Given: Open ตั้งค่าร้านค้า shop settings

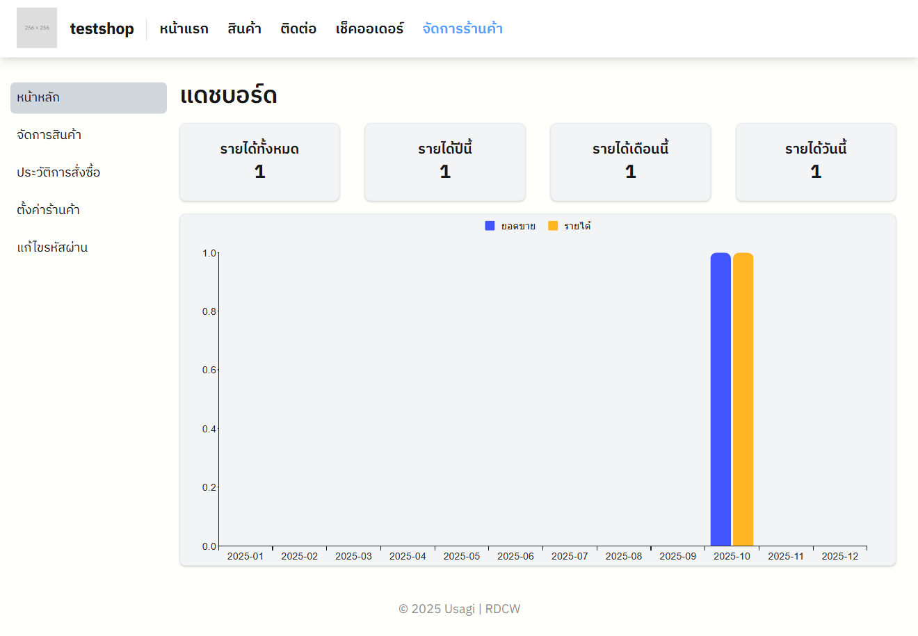Looking at the screenshot, I should pyautogui.click(x=49, y=210).
